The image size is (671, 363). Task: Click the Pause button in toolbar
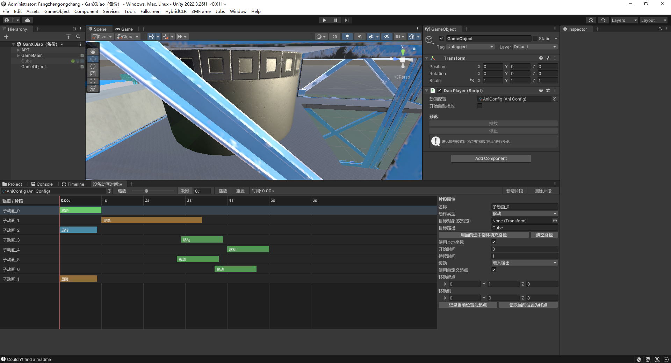(335, 20)
